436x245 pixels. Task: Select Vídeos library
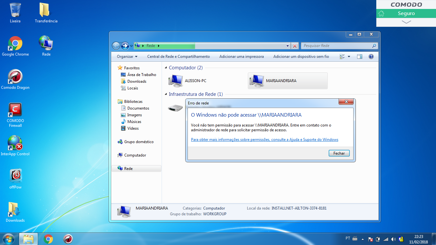tap(130, 128)
